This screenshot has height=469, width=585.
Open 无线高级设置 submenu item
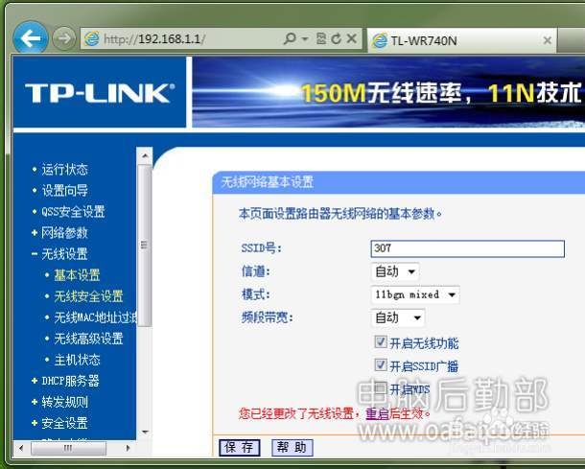coord(88,339)
